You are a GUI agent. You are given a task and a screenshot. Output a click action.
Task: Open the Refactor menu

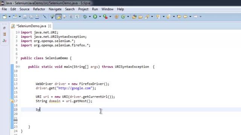tap(39, 9)
